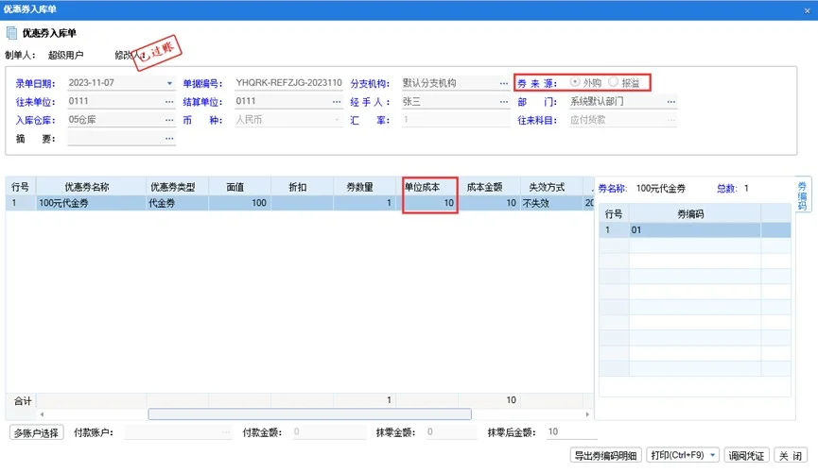This screenshot has height=472, width=818.
Task: Click the 抹零金额 input field
Action: (x=451, y=432)
